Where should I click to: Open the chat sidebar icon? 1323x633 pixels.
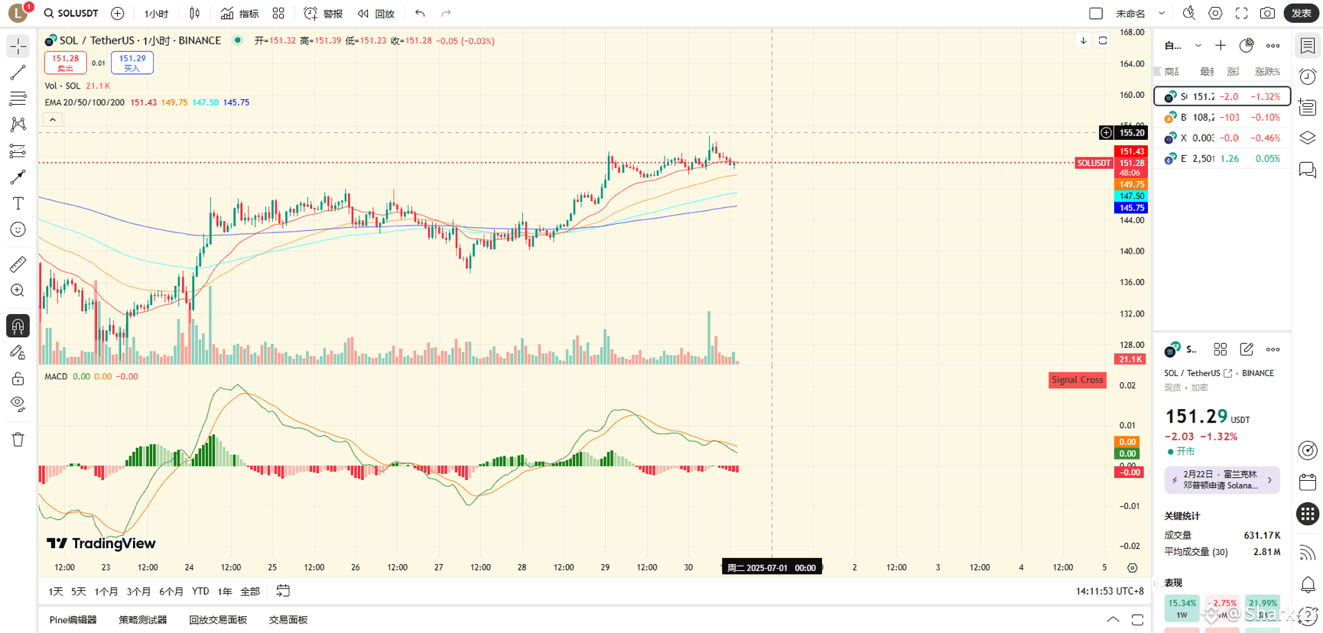coord(1308,169)
